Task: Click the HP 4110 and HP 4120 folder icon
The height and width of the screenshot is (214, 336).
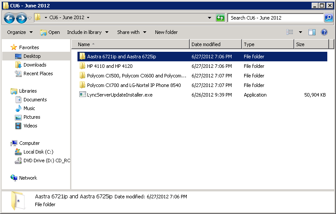Action: (82, 66)
